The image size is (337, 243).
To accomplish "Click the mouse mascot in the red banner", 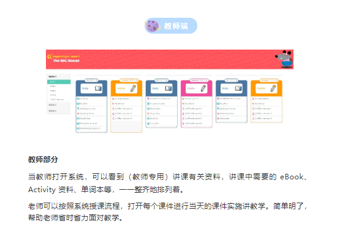I will tap(284, 59).
